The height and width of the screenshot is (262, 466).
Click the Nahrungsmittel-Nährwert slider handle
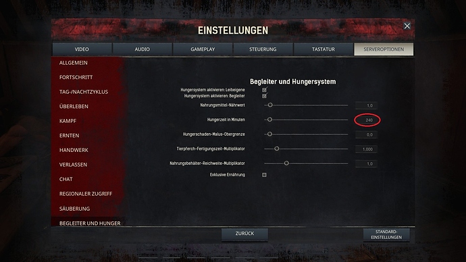click(270, 105)
